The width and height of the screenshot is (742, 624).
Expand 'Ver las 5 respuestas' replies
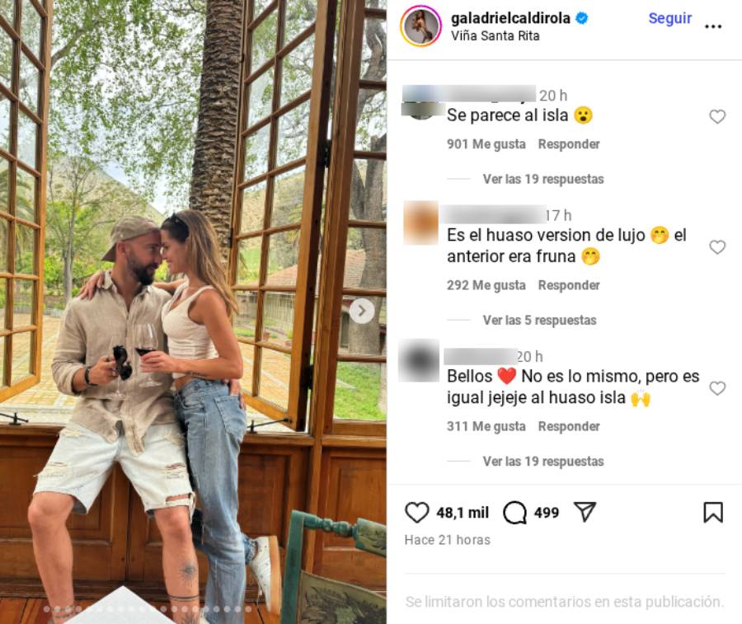point(539,321)
